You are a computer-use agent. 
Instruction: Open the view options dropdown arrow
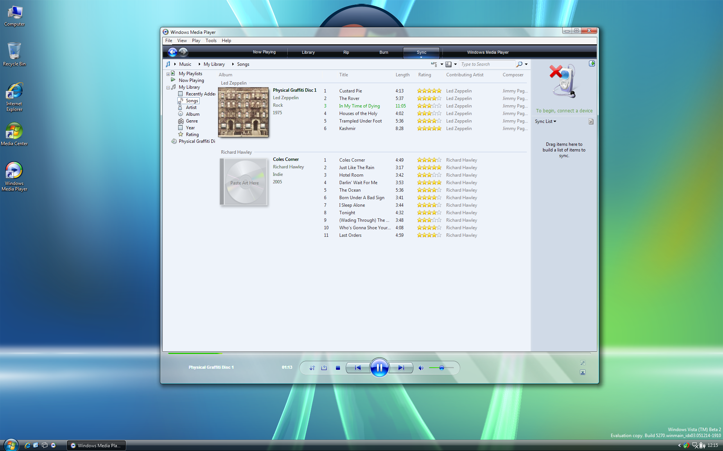(455, 64)
